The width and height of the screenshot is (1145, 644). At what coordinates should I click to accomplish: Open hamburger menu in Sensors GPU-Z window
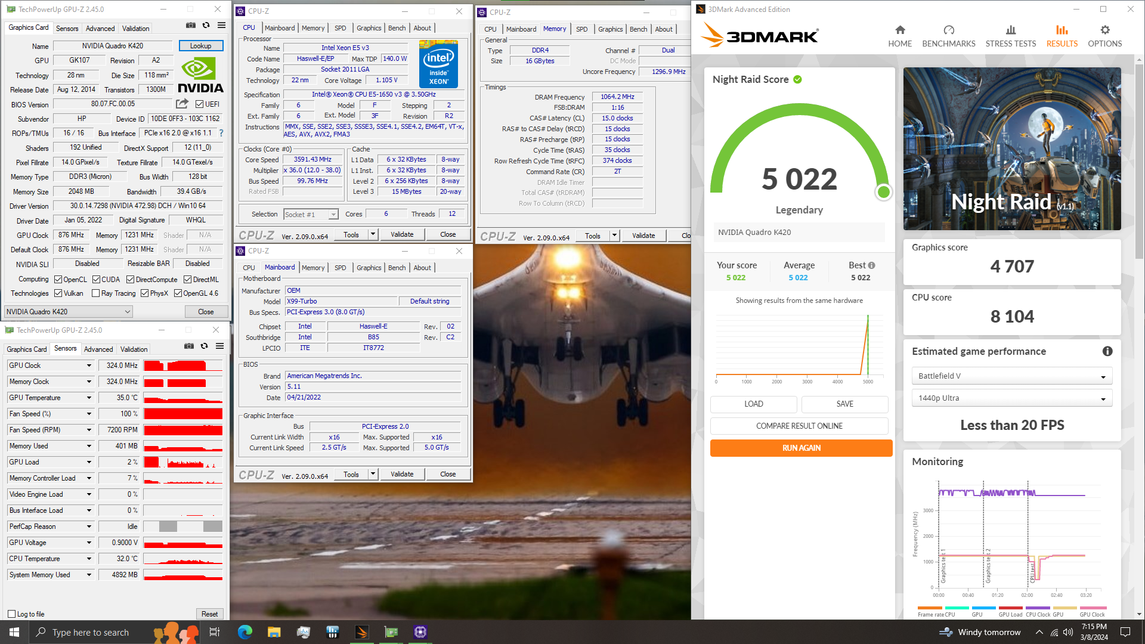coord(219,346)
